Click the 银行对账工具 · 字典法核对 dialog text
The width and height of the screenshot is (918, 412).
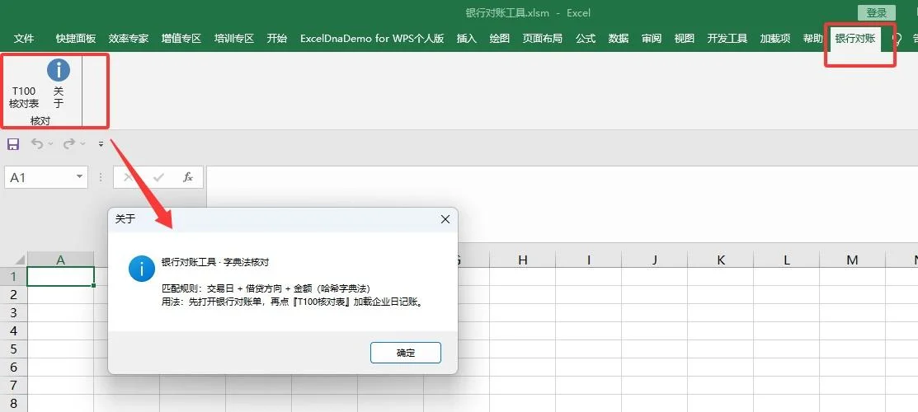[x=215, y=262]
